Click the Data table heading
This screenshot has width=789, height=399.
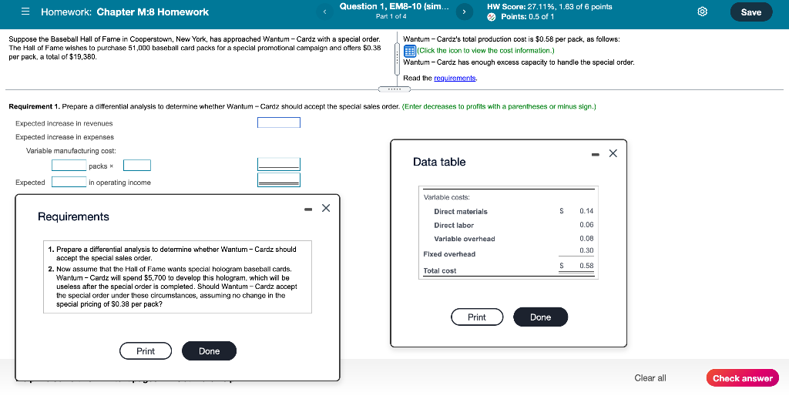[439, 162]
